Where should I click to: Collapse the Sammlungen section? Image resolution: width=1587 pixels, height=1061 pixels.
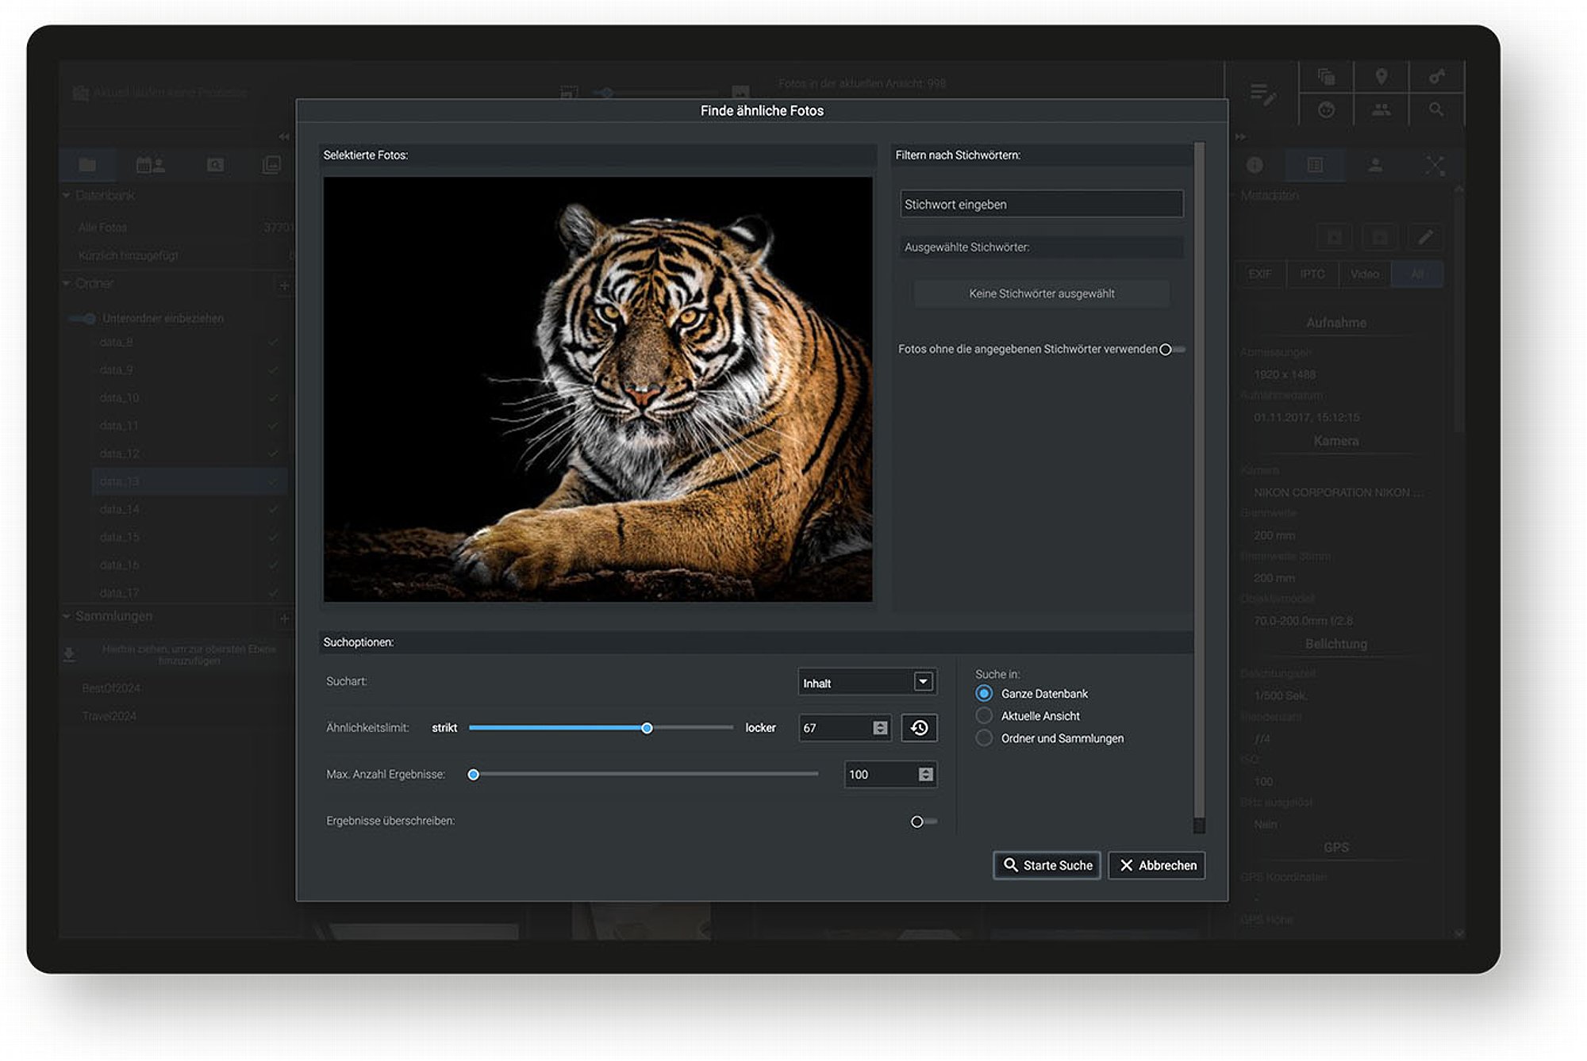[67, 616]
